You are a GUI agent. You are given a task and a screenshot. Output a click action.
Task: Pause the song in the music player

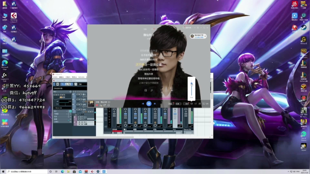tap(149, 104)
